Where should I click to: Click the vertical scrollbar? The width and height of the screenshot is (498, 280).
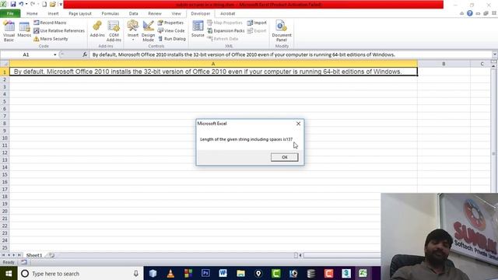(x=494, y=154)
